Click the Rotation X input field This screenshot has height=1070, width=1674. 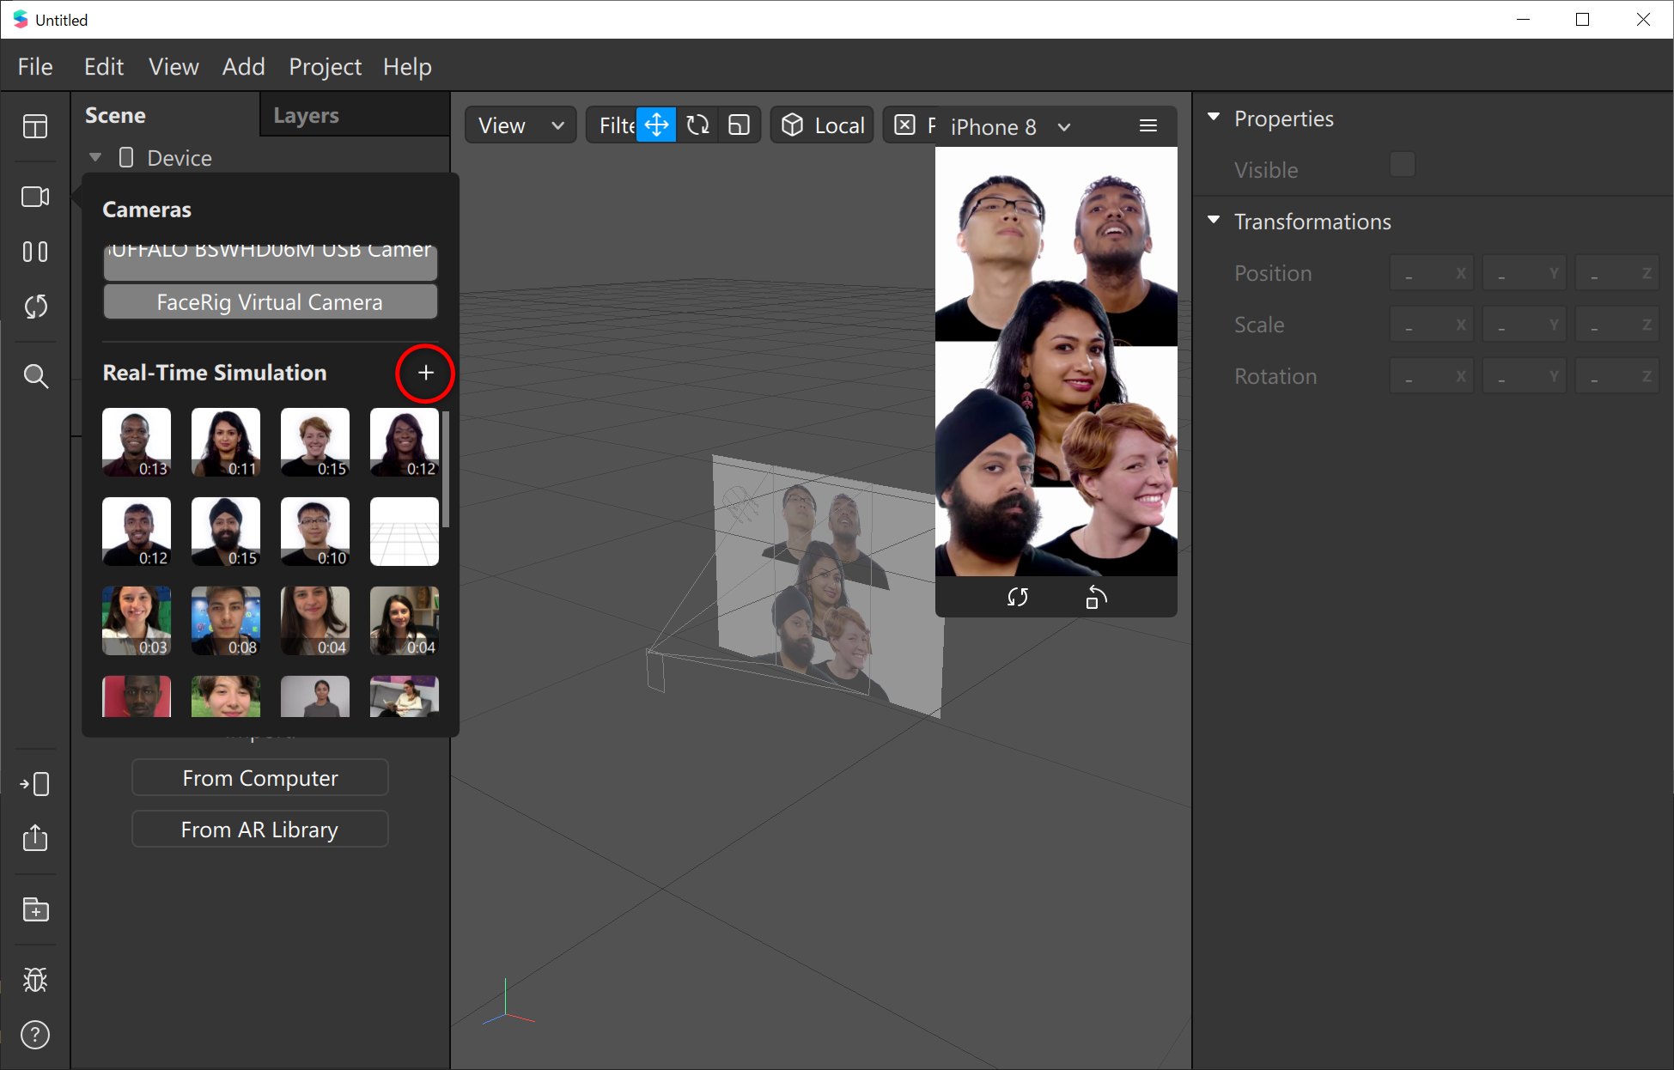click(x=1432, y=376)
